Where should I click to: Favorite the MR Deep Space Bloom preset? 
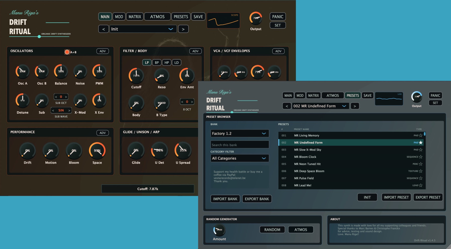click(x=421, y=171)
